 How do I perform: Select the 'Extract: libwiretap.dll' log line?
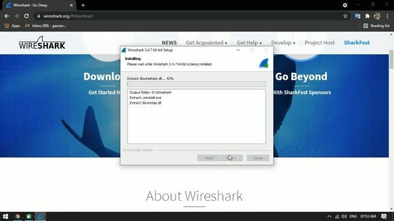(x=145, y=103)
